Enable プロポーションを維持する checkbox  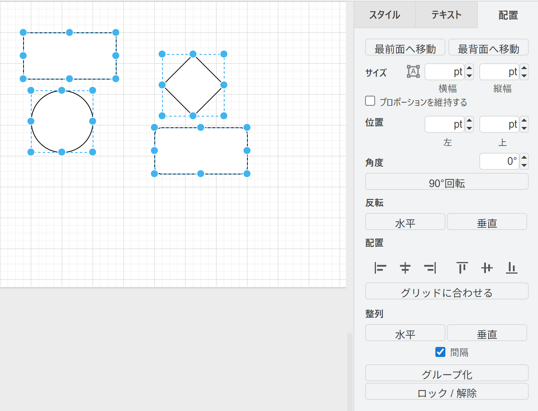[x=370, y=101]
